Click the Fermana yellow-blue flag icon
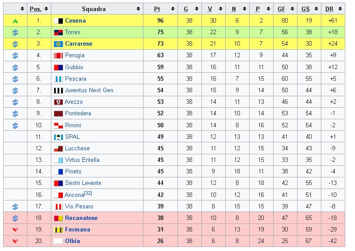This screenshot has width=355, height=251. (58, 230)
